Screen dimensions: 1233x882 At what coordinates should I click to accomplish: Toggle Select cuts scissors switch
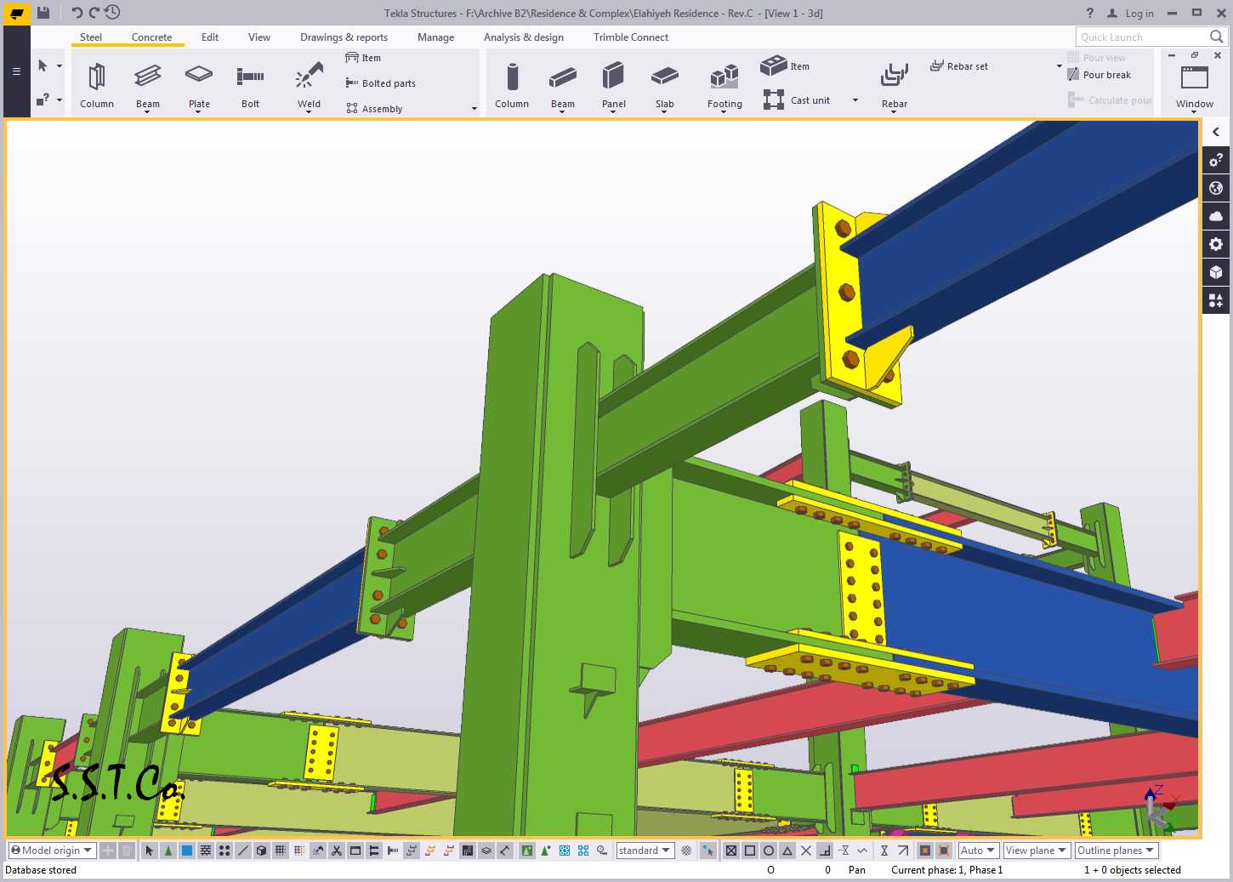pyautogui.click(x=337, y=851)
